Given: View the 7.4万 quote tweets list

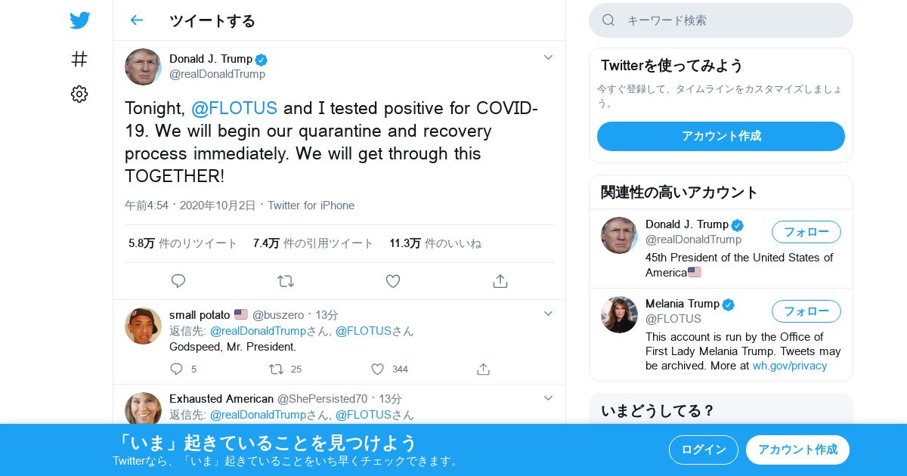Looking at the screenshot, I should pyautogui.click(x=314, y=243).
